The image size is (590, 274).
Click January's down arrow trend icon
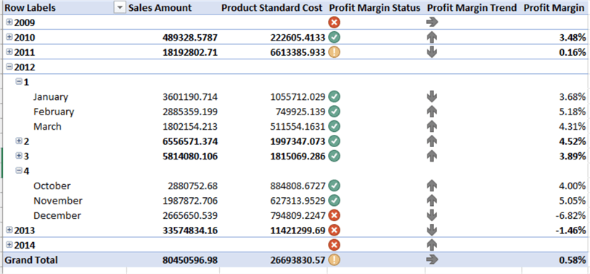(x=432, y=96)
